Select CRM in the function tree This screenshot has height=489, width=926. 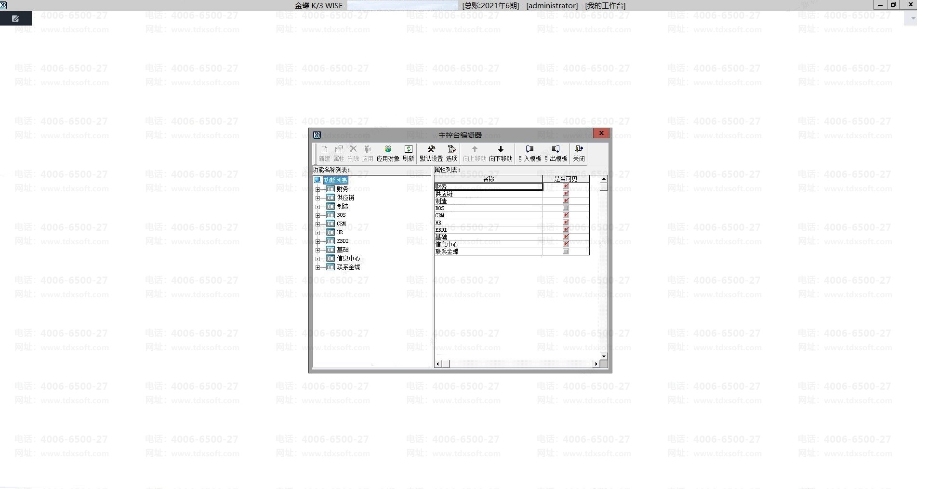[342, 224]
